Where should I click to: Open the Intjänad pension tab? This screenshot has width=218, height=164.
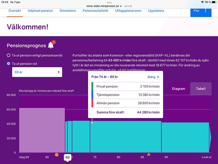click(40, 10)
